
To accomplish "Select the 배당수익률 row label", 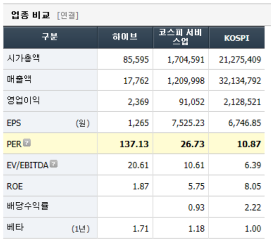I will [x=28, y=206].
